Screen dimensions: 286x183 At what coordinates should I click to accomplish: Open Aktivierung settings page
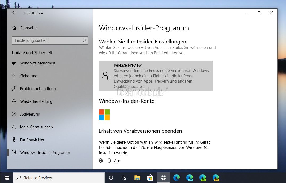click(50, 114)
